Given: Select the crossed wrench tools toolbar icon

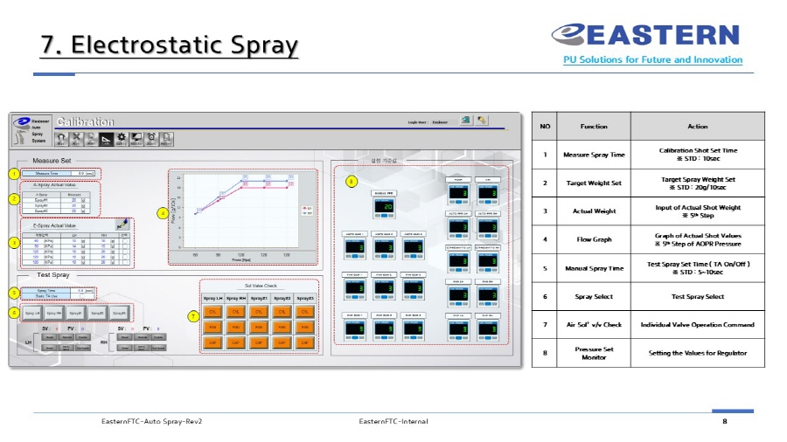Looking at the screenshot, I should (x=76, y=139).
